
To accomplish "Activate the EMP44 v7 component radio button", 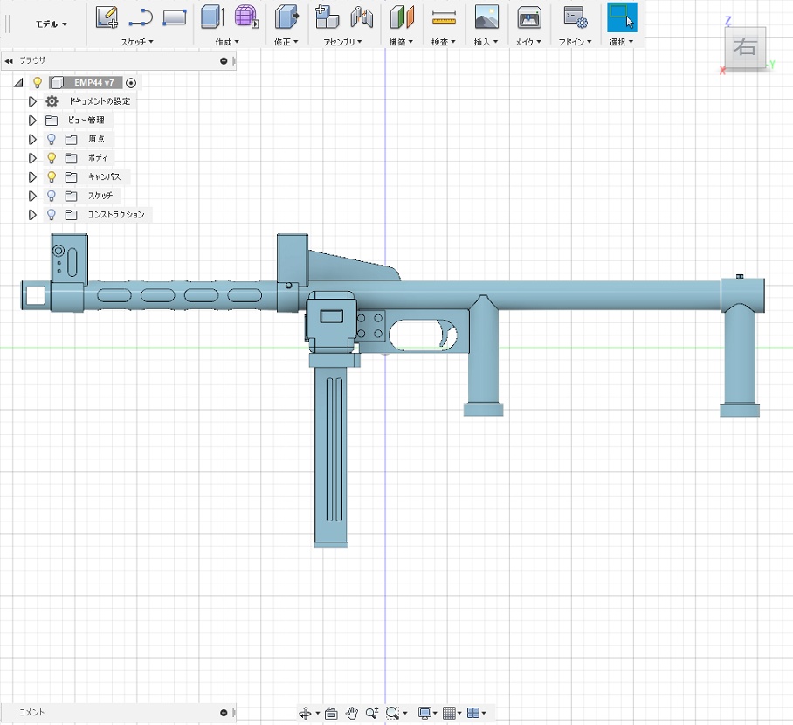I will click(x=131, y=83).
